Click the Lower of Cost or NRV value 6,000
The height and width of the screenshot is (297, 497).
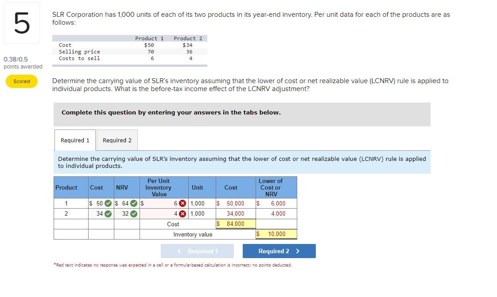coord(276,203)
